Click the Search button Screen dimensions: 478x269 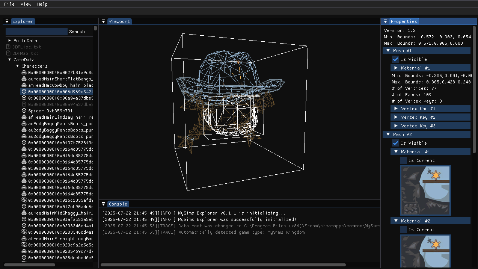point(77,32)
